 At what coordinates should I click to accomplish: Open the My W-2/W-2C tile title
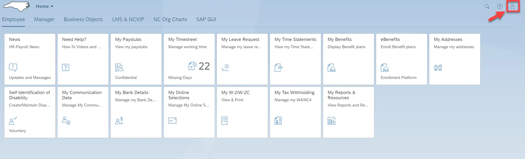click(x=235, y=93)
